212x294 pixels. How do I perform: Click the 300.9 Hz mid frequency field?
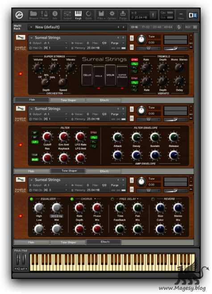click(x=57, y=216)
